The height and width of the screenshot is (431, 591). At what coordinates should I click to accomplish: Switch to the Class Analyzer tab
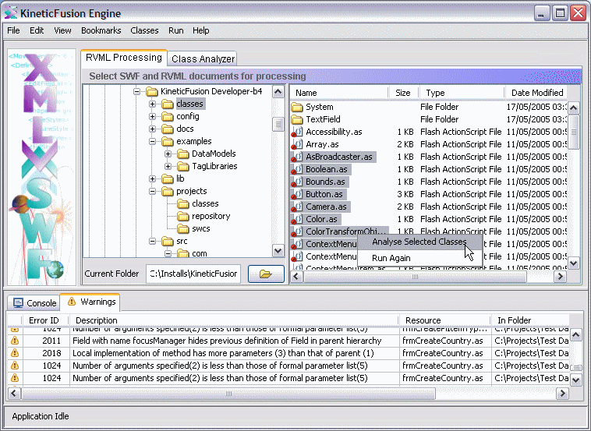[203, 58]
